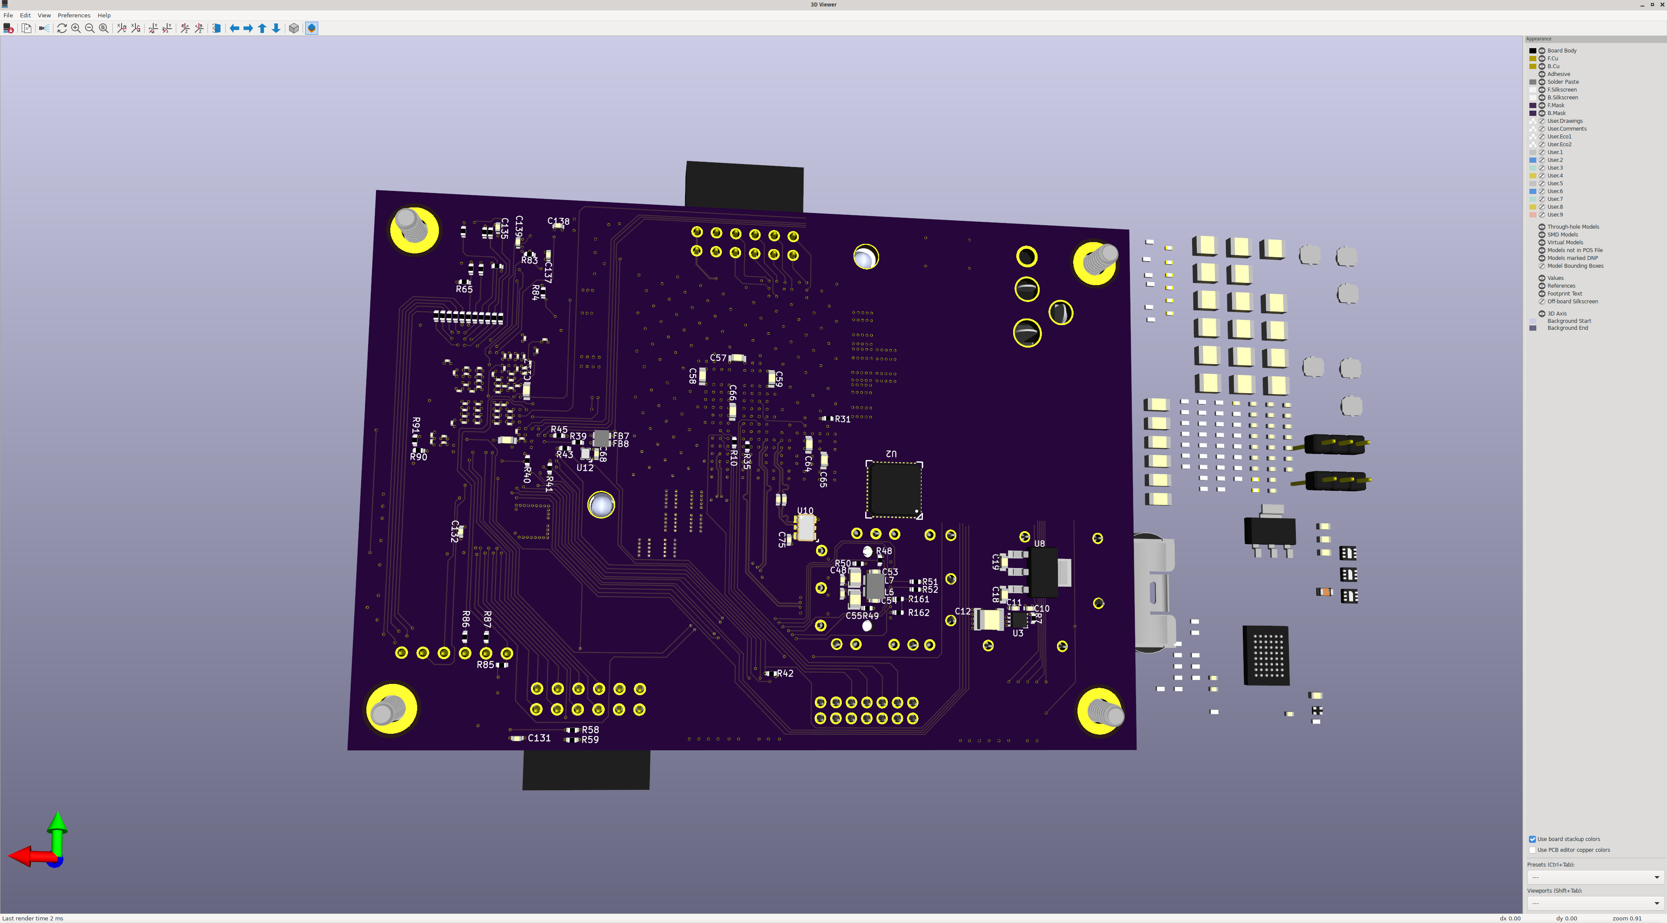Click the Board Body color swatch
This screenshot has width=1667, height=923.
[x=1532, y=50]
